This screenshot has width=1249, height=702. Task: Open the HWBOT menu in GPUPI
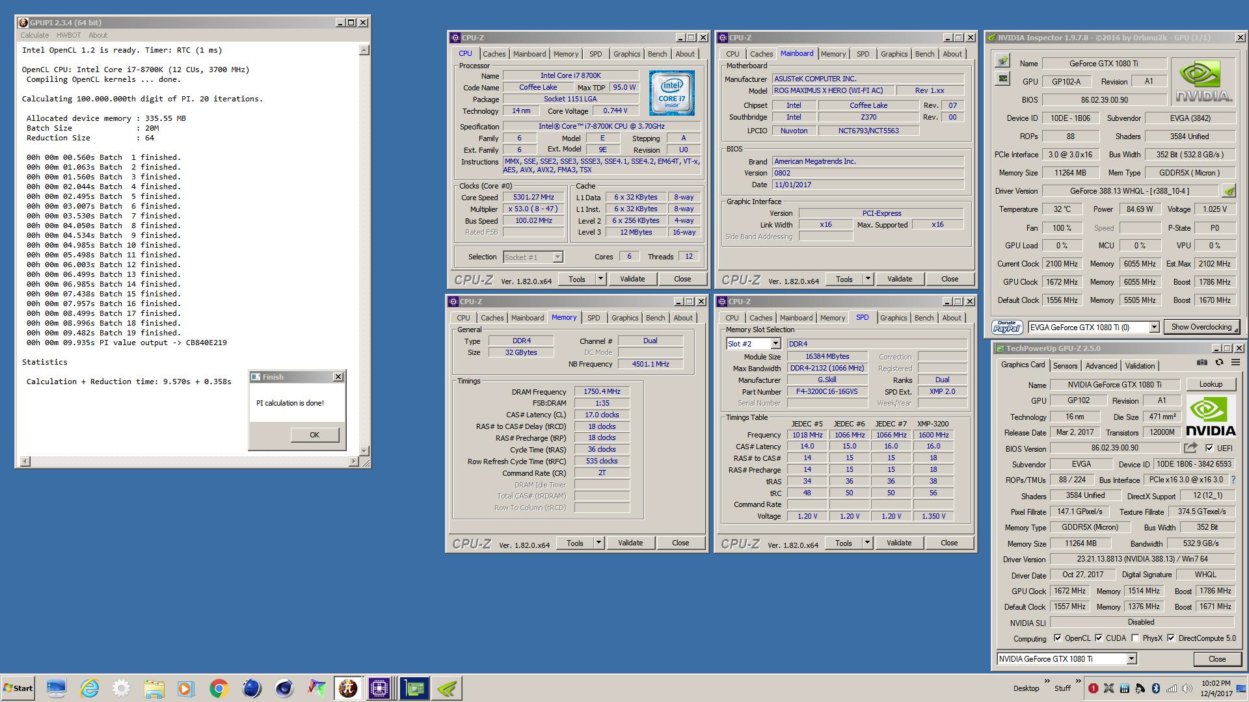pos(68,35)
